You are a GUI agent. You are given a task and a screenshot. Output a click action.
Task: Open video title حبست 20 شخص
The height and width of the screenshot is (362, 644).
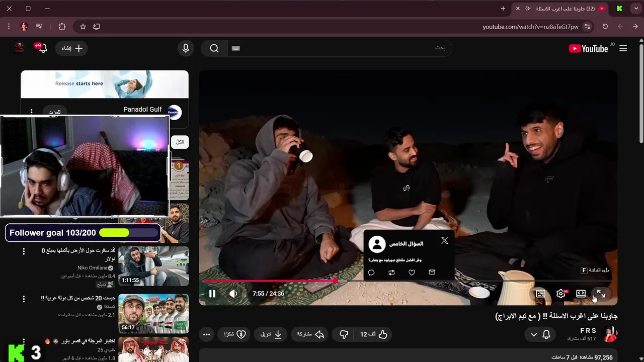(x=78, y=298)
